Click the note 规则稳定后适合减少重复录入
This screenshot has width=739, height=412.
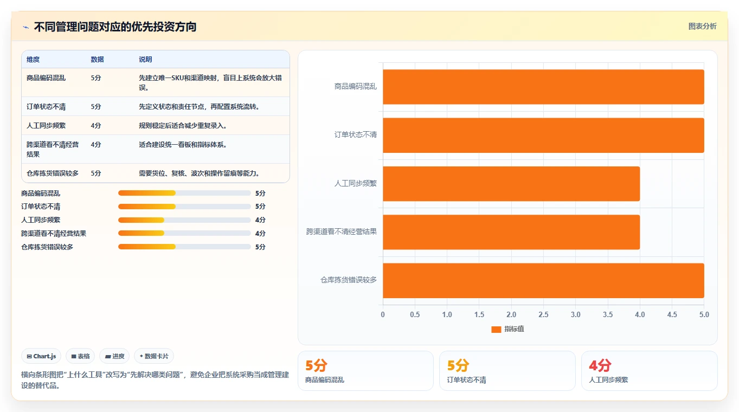pos(183,126)
